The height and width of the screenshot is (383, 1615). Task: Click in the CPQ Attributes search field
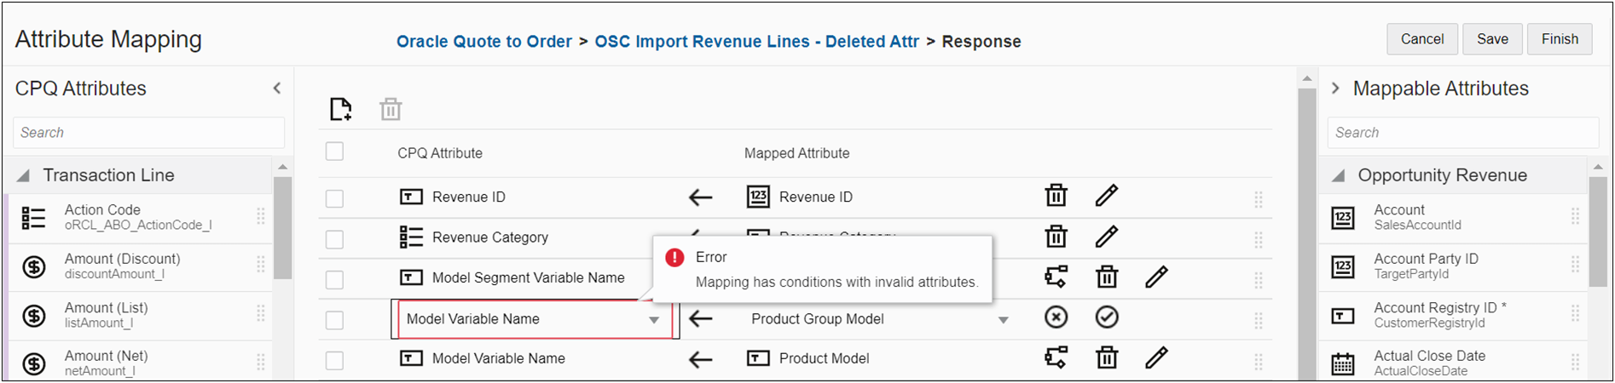(x=149, y=133)
